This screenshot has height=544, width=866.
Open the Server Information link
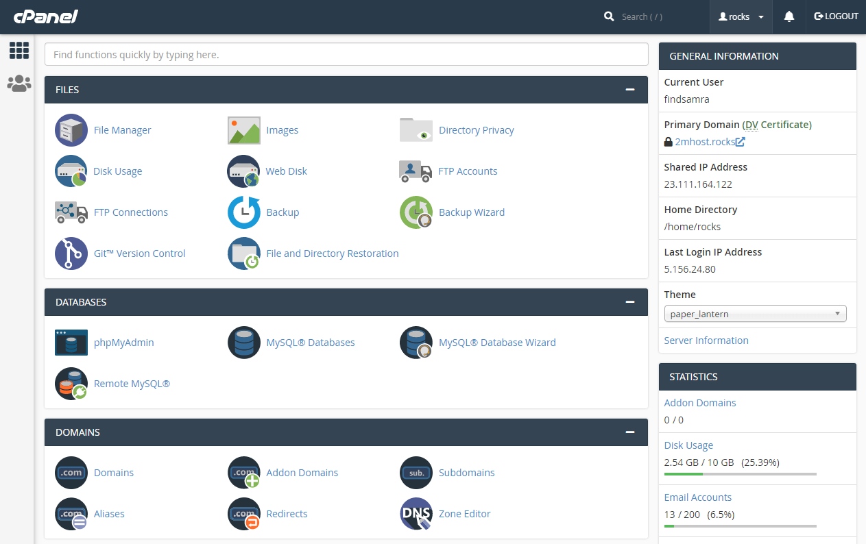[706, 341]
